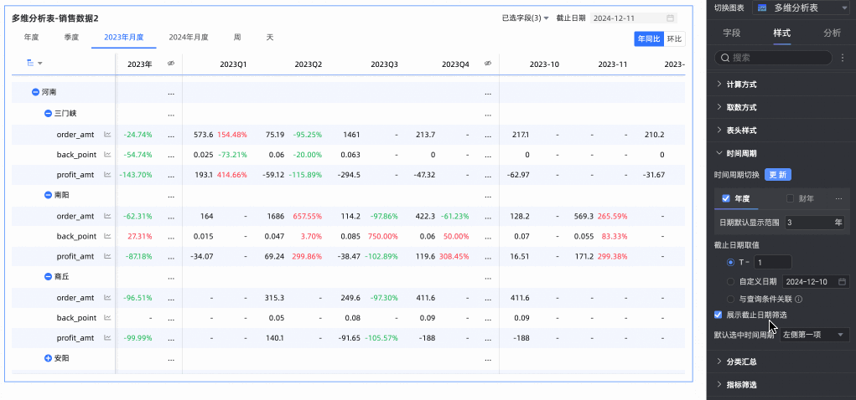This screenshot has height=400, width=856.
Task: Click the tree-layout icon in table header
Action: click(31, 64)
